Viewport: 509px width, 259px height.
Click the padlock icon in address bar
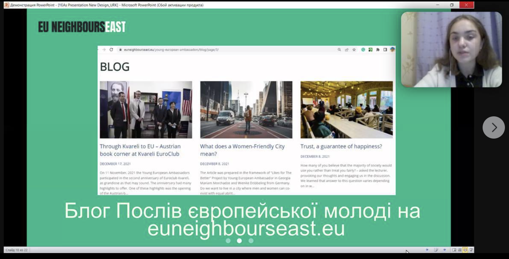click(x=120, y=50)
